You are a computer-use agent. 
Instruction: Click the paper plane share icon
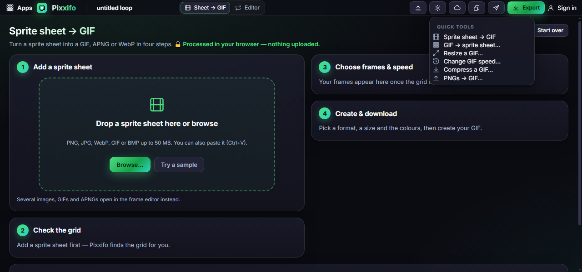(x=496, y=8)
